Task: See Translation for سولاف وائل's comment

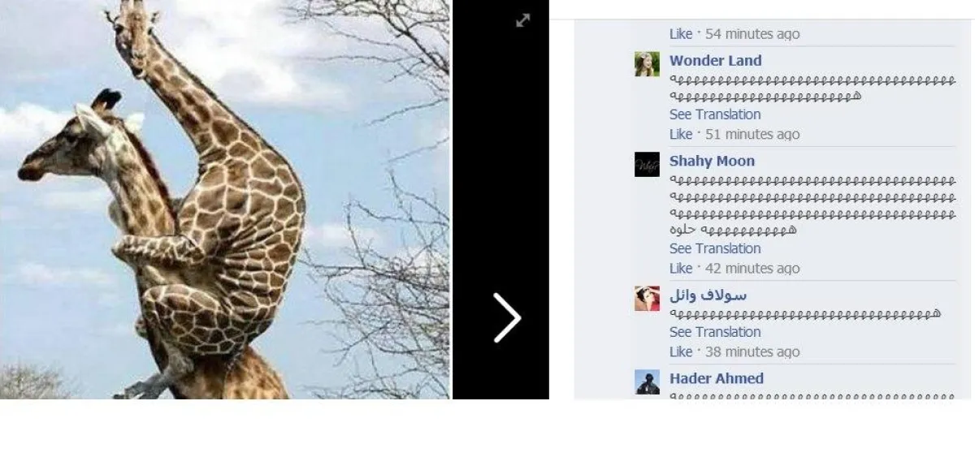Action: [x=715, y=332]
